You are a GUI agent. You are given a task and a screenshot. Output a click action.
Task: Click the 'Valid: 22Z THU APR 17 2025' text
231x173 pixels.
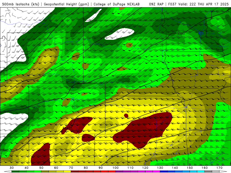tap(204, 4)
